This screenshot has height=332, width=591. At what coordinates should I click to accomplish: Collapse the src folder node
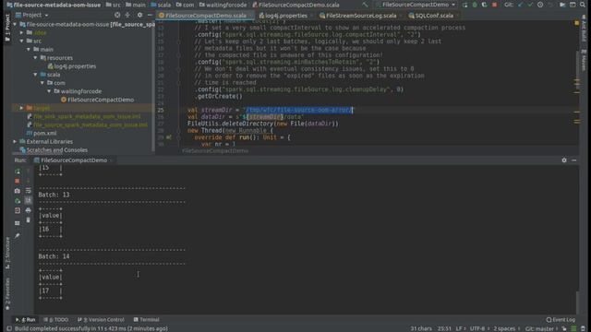point(21,41)
